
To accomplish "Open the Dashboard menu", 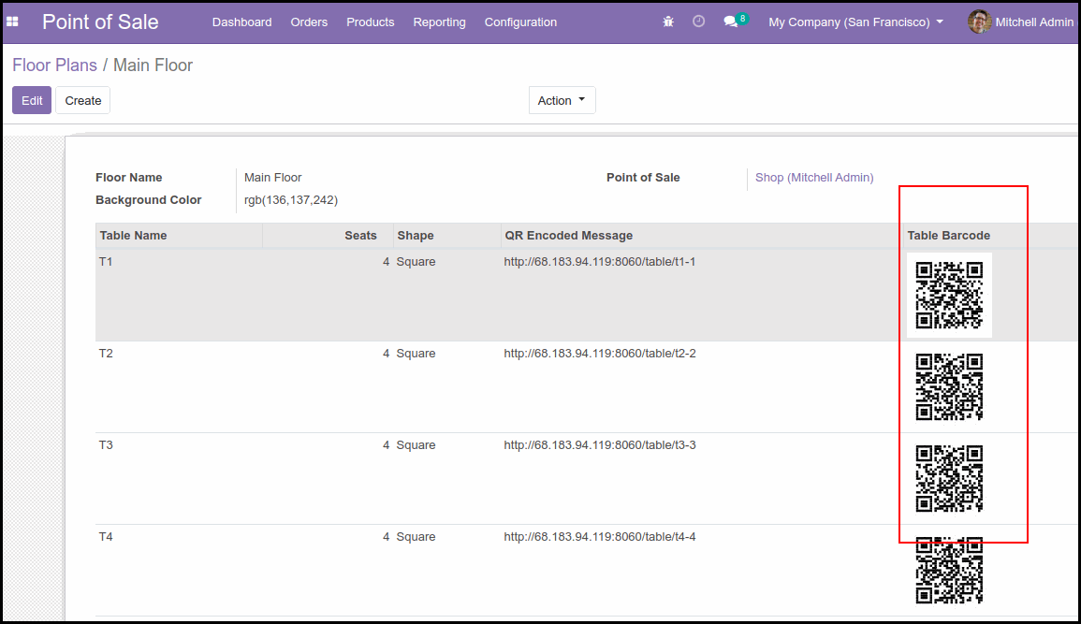I will (x=242, y=22).
